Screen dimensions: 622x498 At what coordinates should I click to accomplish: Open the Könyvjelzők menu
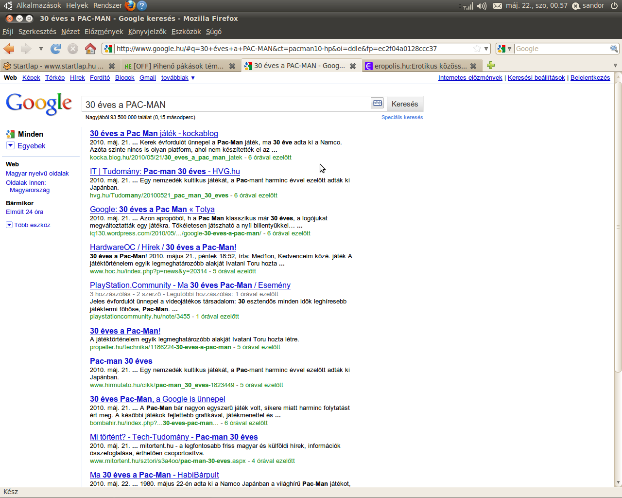point(147,32)
